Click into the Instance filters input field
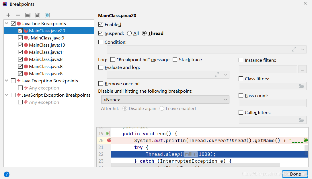Screen dimensions: 312x179 pos(268,69)
